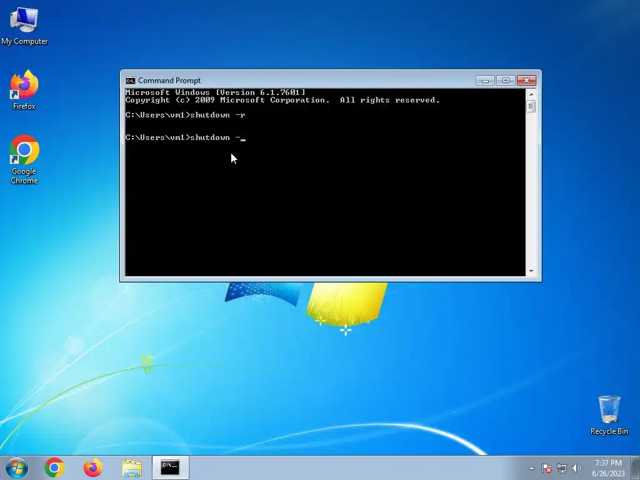The width and height of the screenshot is (640, 480).
Task: Open Command Prompt window system menu icon
Action: pos(130,81)
